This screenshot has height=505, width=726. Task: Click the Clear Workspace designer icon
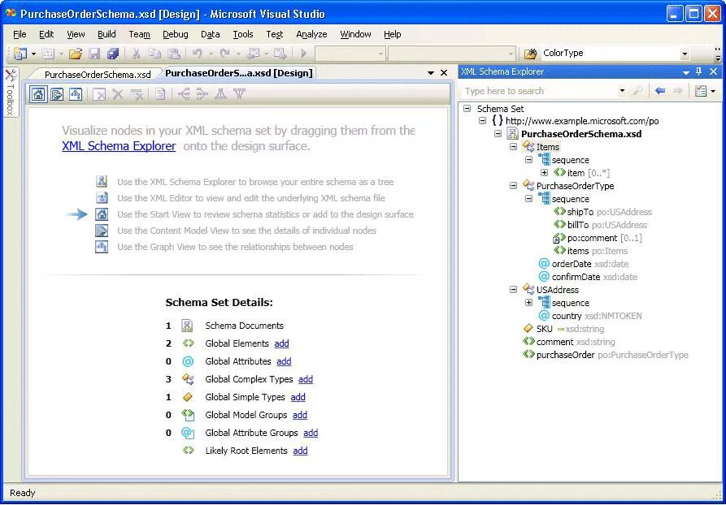(99, 94)
